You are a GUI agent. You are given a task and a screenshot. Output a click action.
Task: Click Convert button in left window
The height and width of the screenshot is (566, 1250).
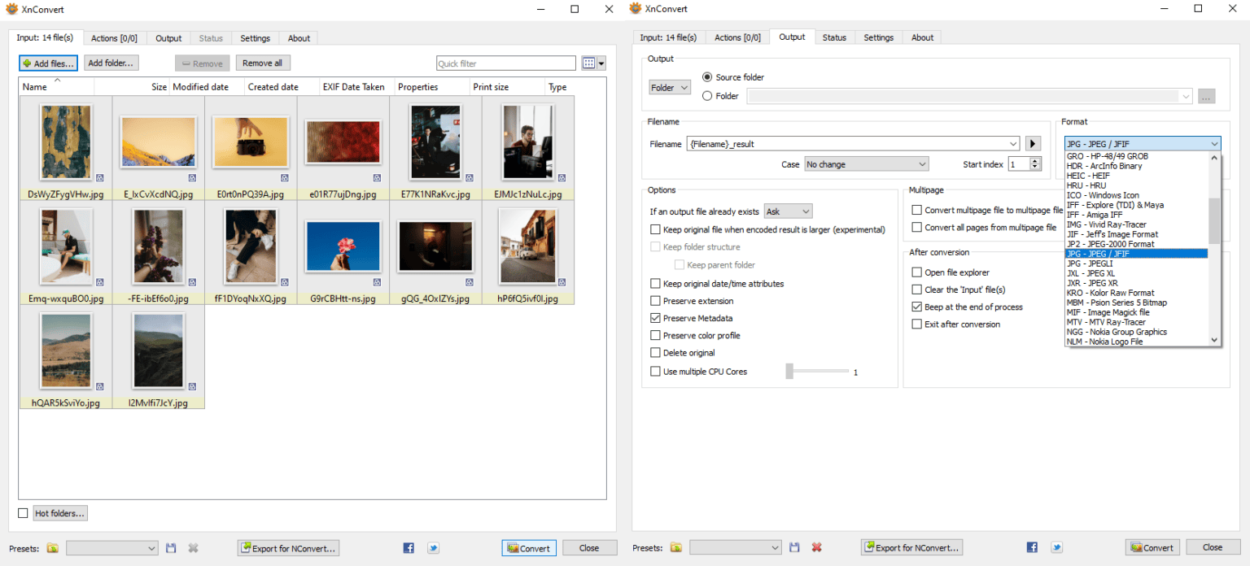coord(529,548)
